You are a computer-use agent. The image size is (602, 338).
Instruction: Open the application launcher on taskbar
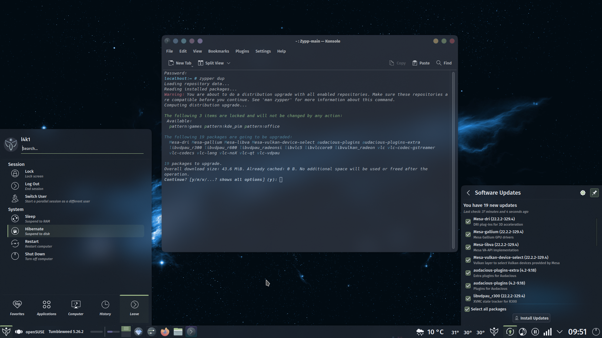coord(6,332)
